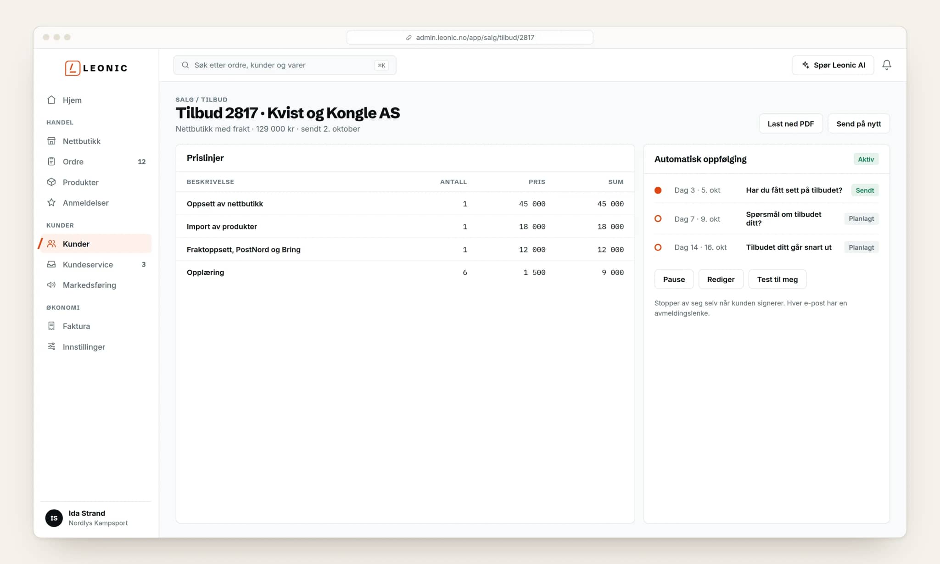This screenshot has height=564, width=940.
Task: Click the magnifier icon in search
Action: pos(185,65)
